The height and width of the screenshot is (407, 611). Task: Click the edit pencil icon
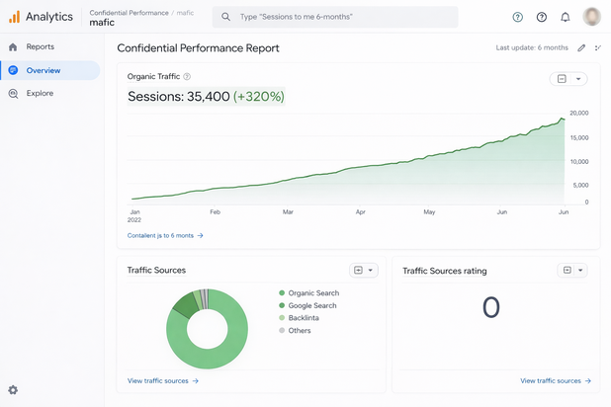(x=581, y=47)
